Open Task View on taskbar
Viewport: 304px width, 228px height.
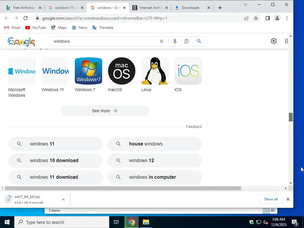(116, 222)
